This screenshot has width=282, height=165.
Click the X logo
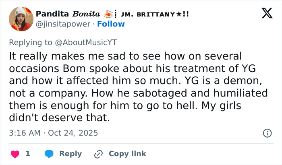pos(264,14)
